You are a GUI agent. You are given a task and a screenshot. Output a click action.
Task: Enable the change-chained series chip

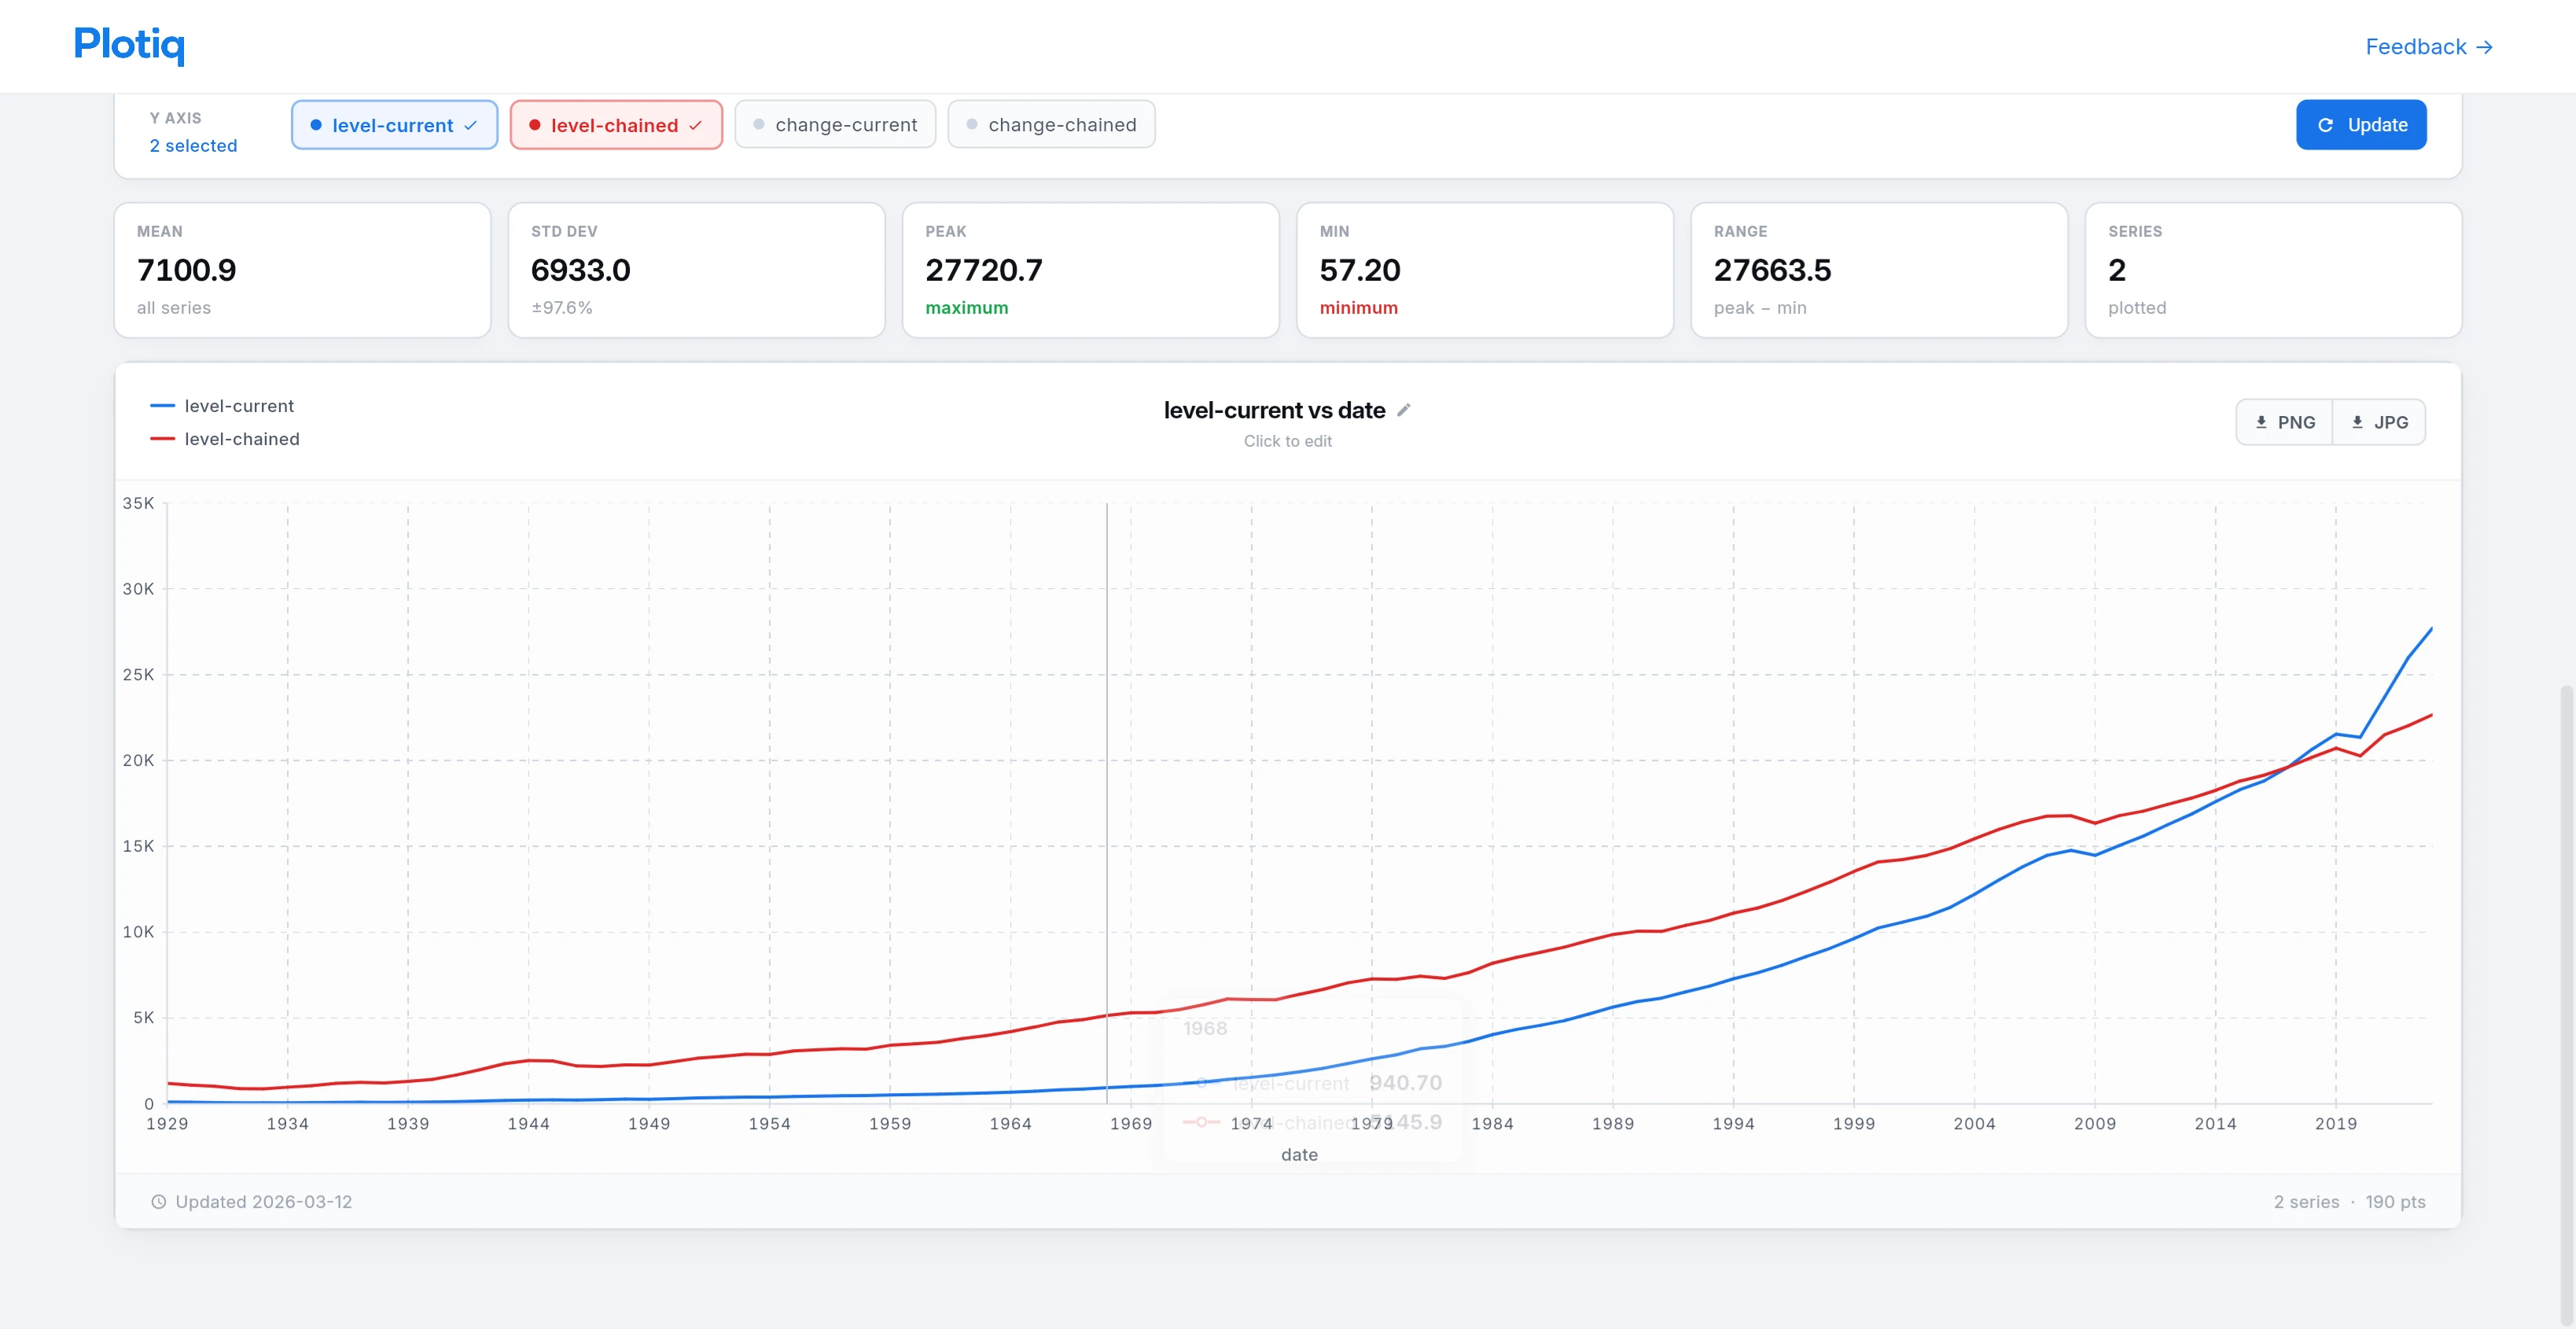tap(1051, 125)
